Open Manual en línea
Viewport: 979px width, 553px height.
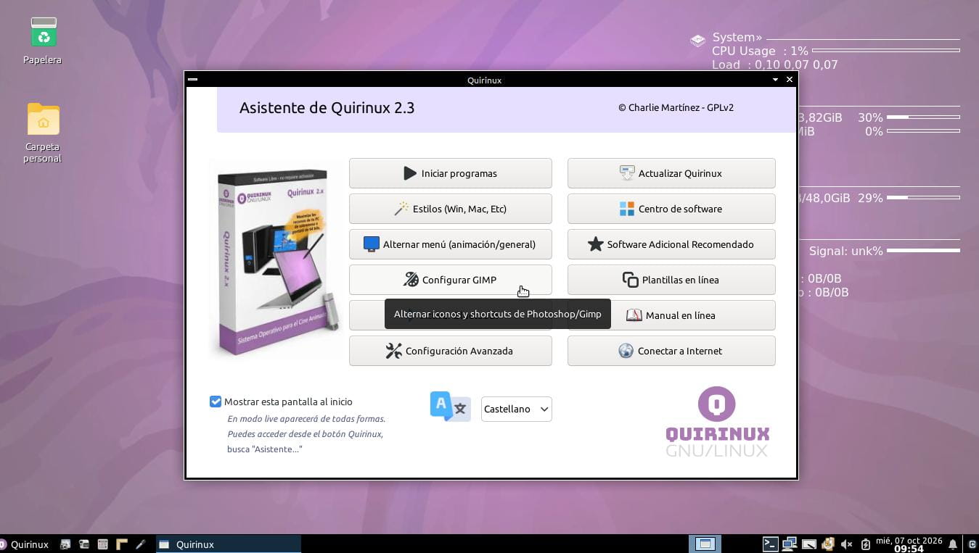[671, 315]
